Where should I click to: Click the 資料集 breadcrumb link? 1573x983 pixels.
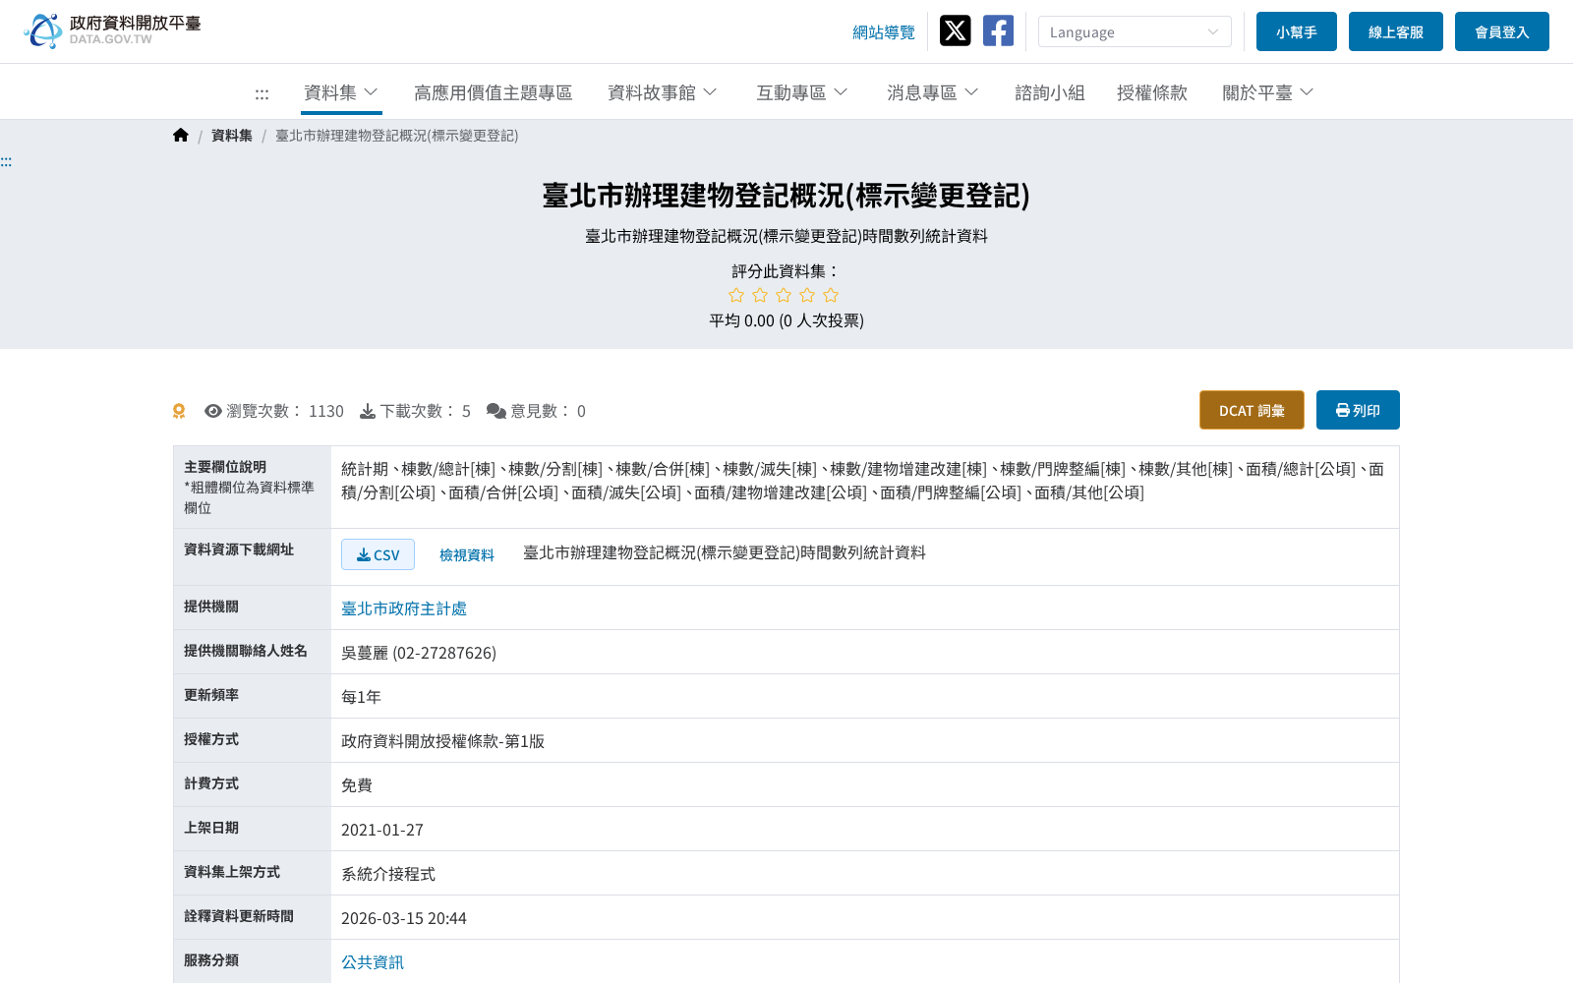click(x=232, y=136)
